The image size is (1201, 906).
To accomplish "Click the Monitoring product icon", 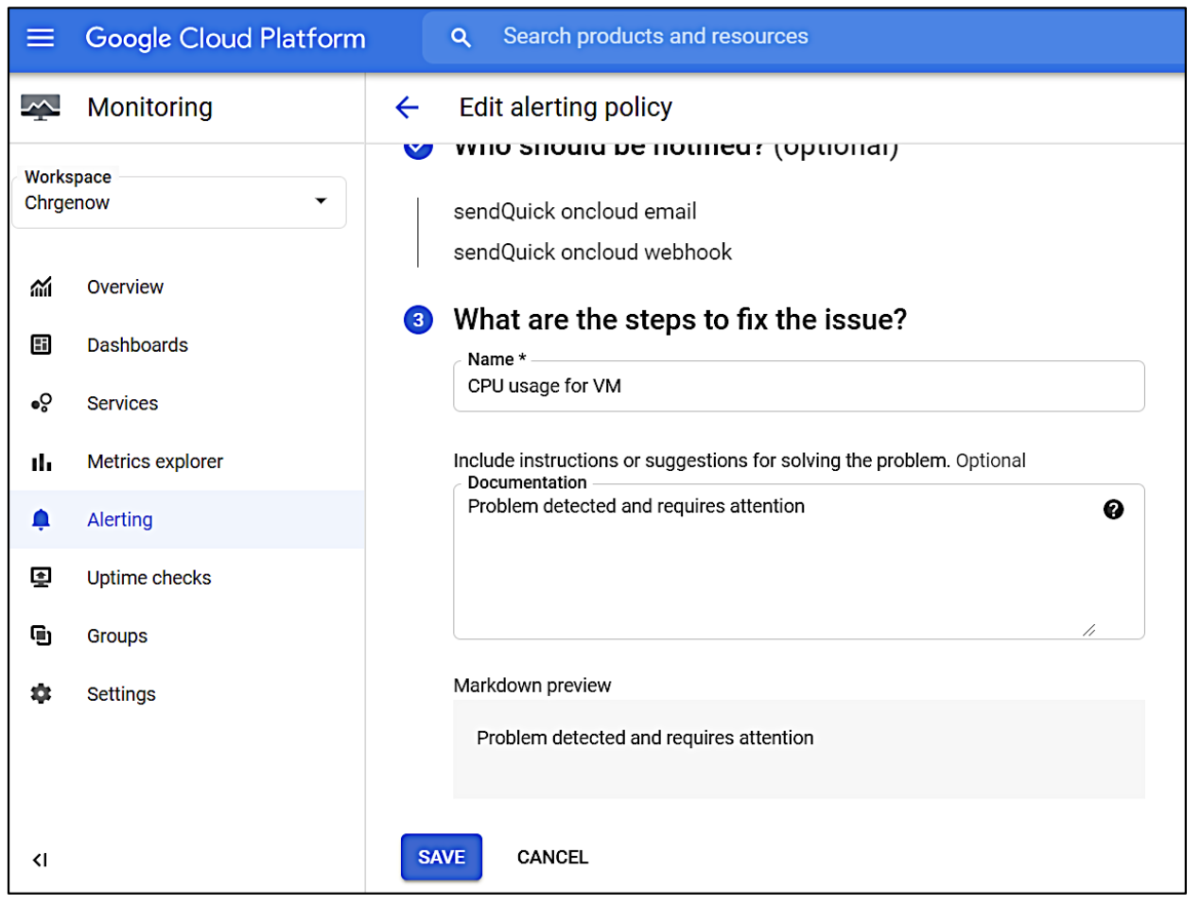I will pos(41,107).
